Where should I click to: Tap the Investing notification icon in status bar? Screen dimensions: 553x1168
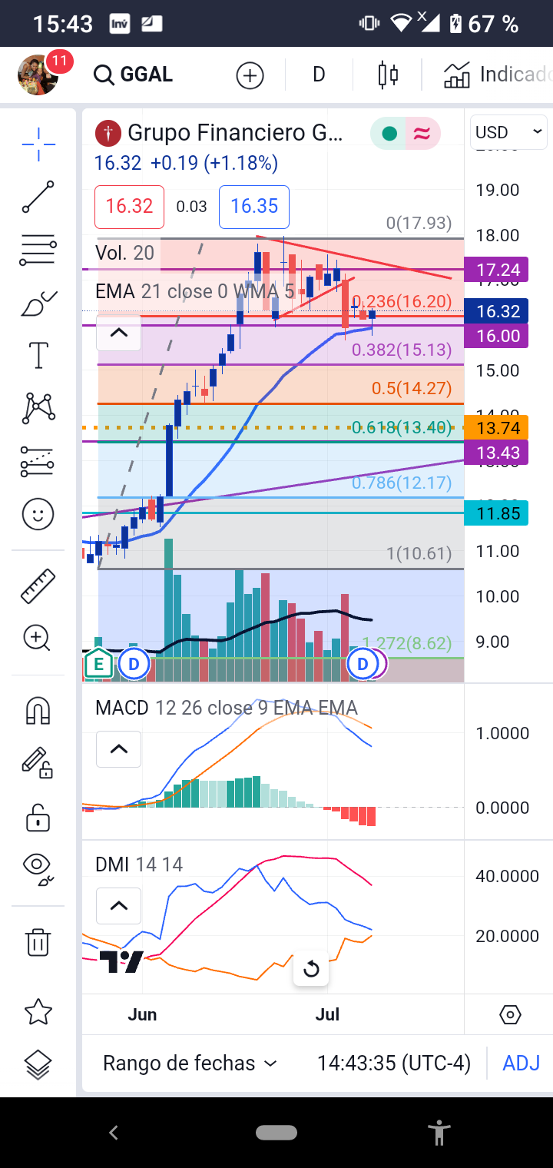[119, 24]
